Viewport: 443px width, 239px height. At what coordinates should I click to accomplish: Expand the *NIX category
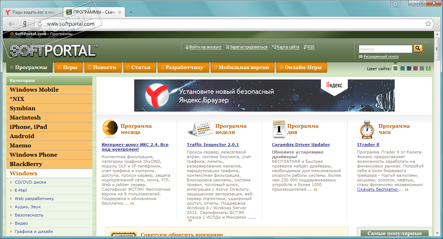[x=49, y=99]
